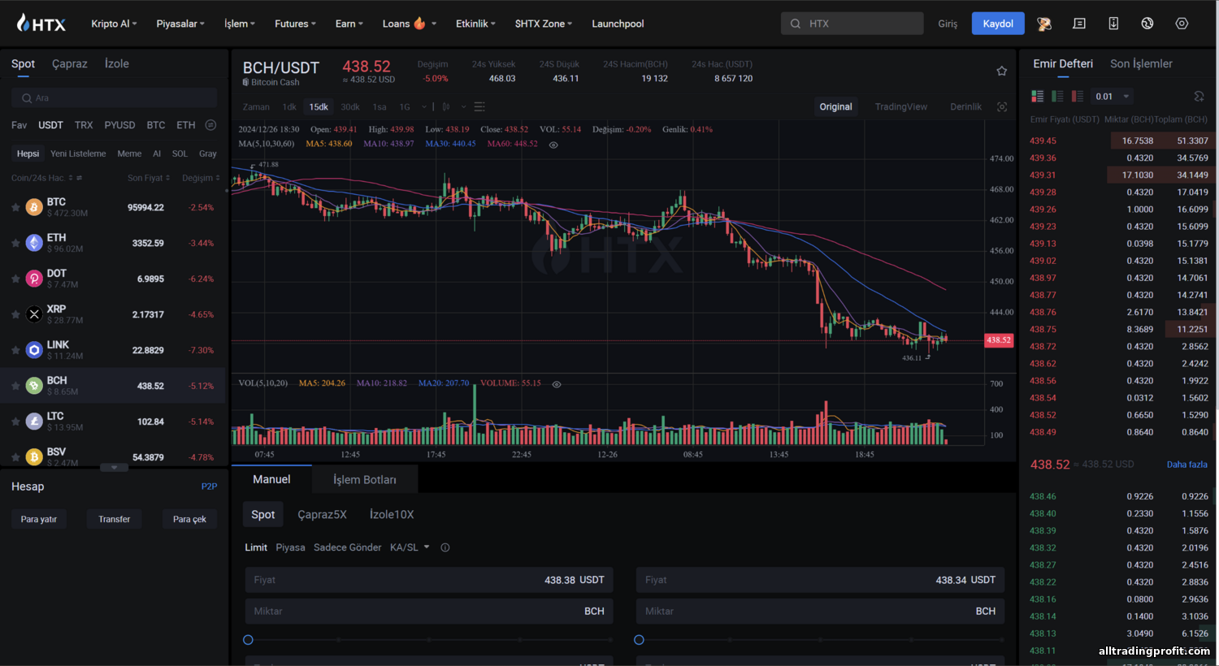
Task: Toggle favorite star for XRP row
Action: (x=15, y=314)
